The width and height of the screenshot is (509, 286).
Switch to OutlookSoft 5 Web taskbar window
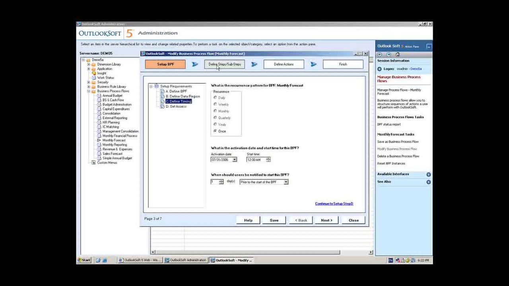pyautogui.click(x=140, y=260)
